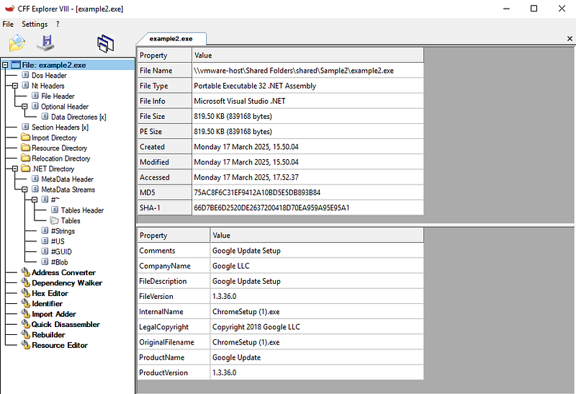Click the Value column header in bottom table
576x394 pixels.
click(317, 236)
